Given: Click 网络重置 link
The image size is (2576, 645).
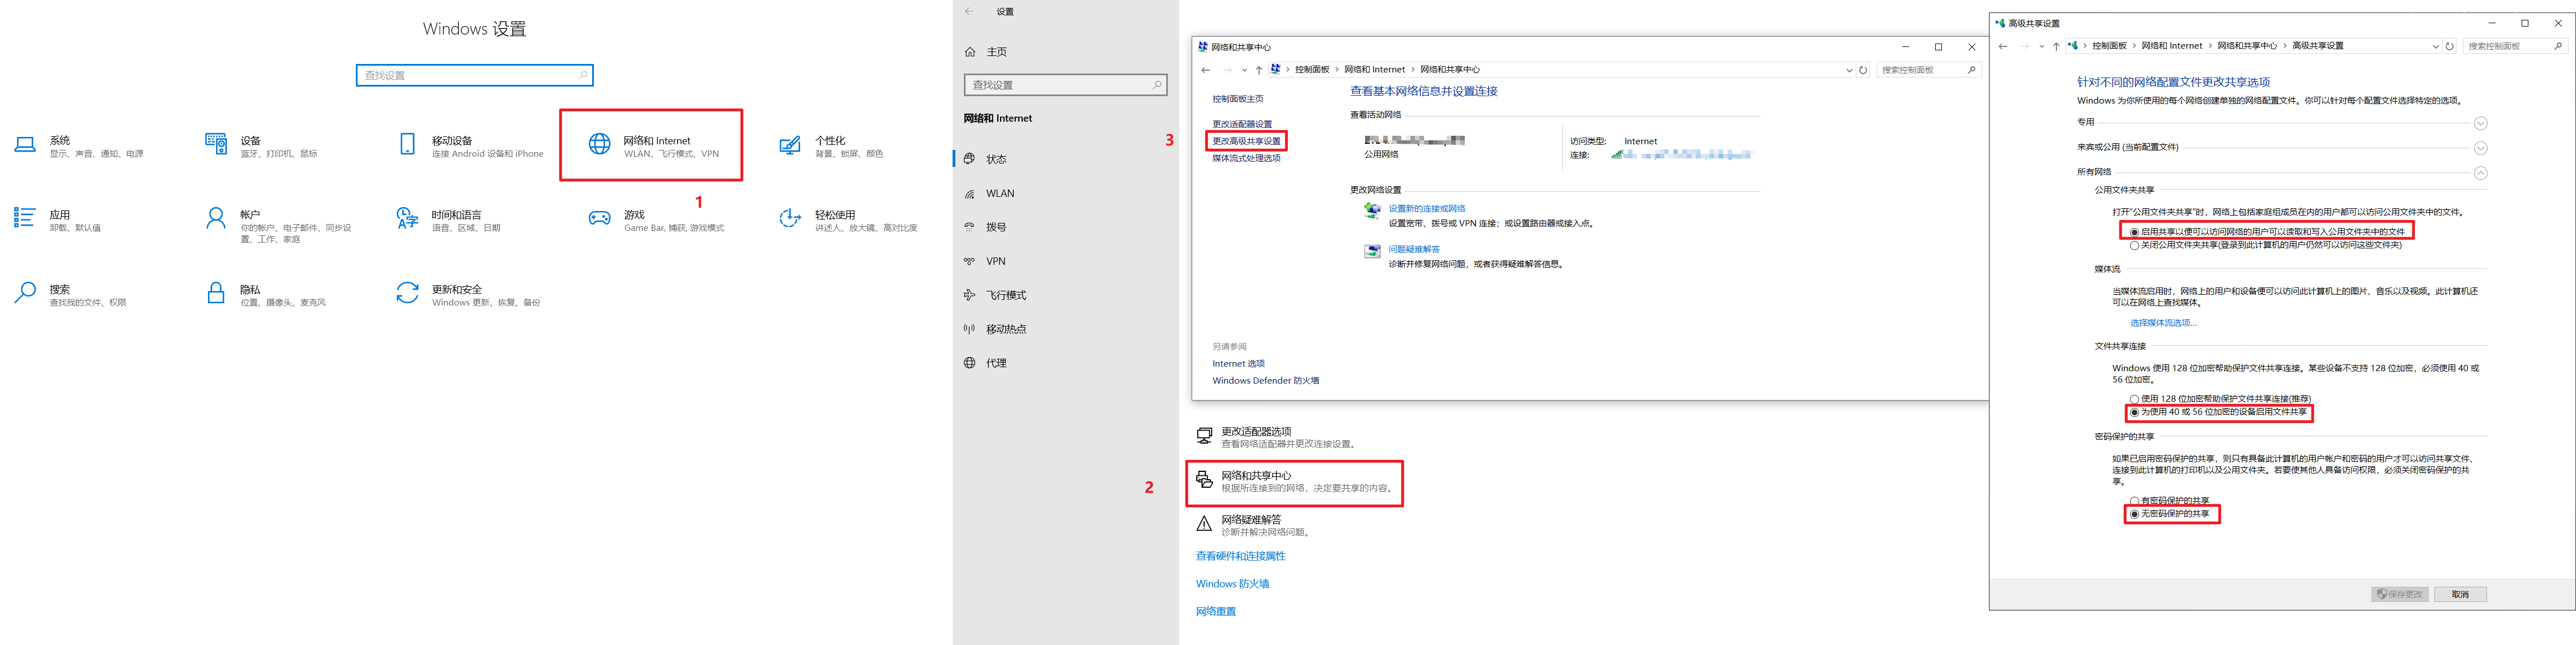Looking at the screenshot, I should (x=1216, y=612).
